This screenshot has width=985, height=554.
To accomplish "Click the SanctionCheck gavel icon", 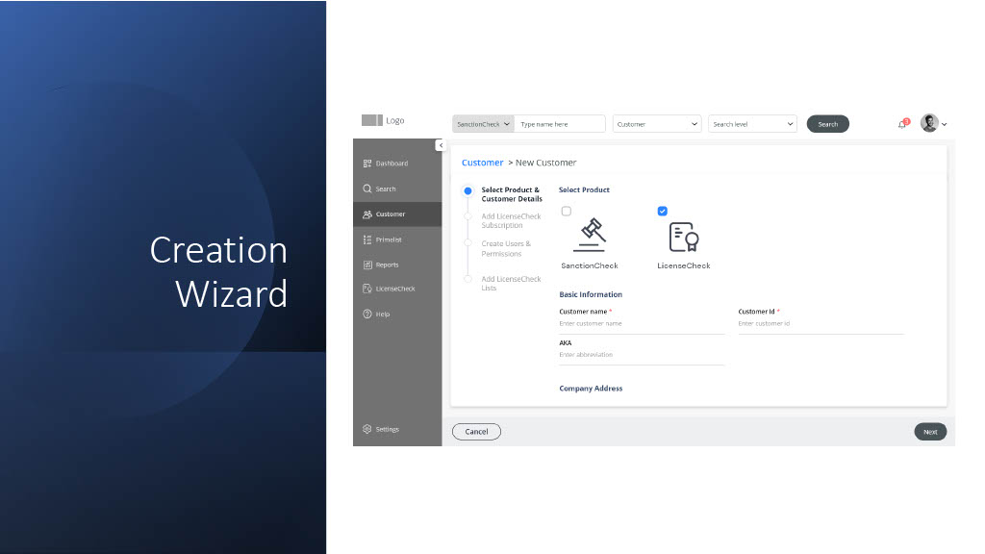I will point(590,235).
